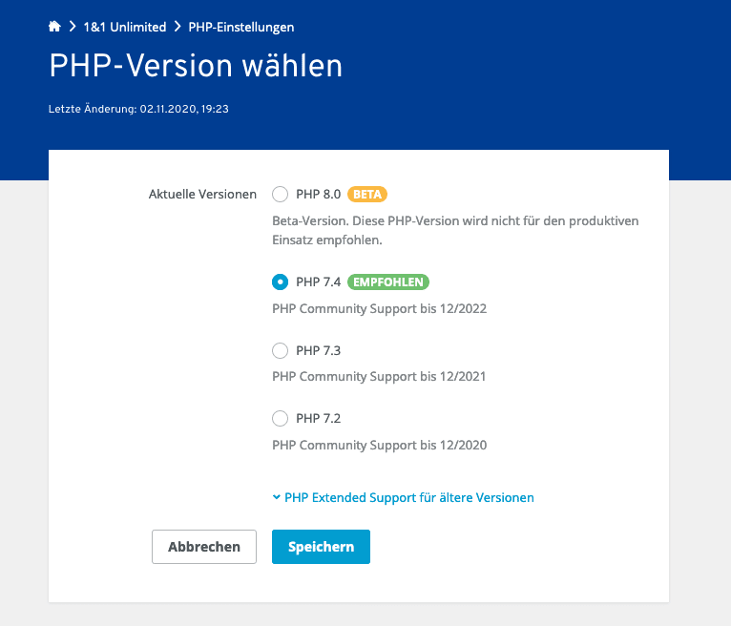This screenshot has width=731, height=626.
Task: Click the PHP 7.4 label text
Action: [x=319, y=282]
